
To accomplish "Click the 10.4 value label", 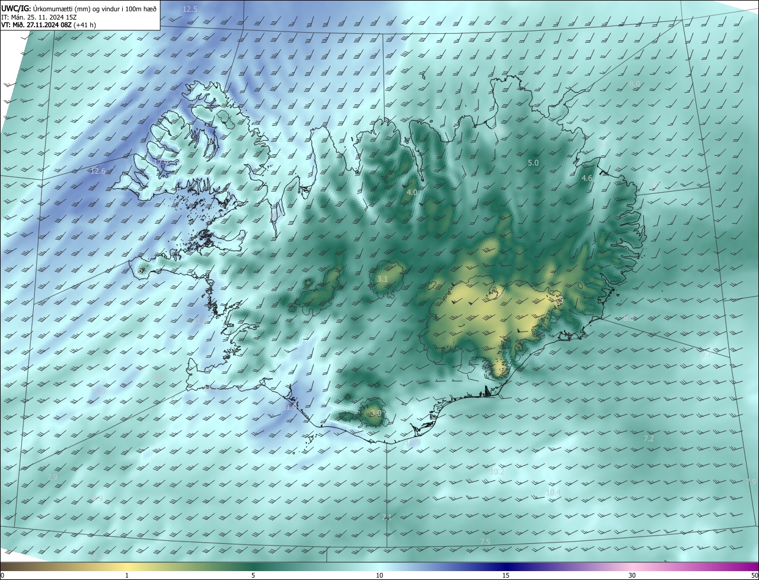I will pos(553,492).
